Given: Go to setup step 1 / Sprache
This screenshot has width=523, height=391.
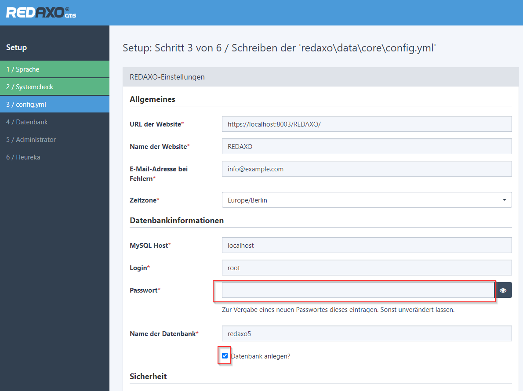Looking at the screenshot, I should (54, 69).
